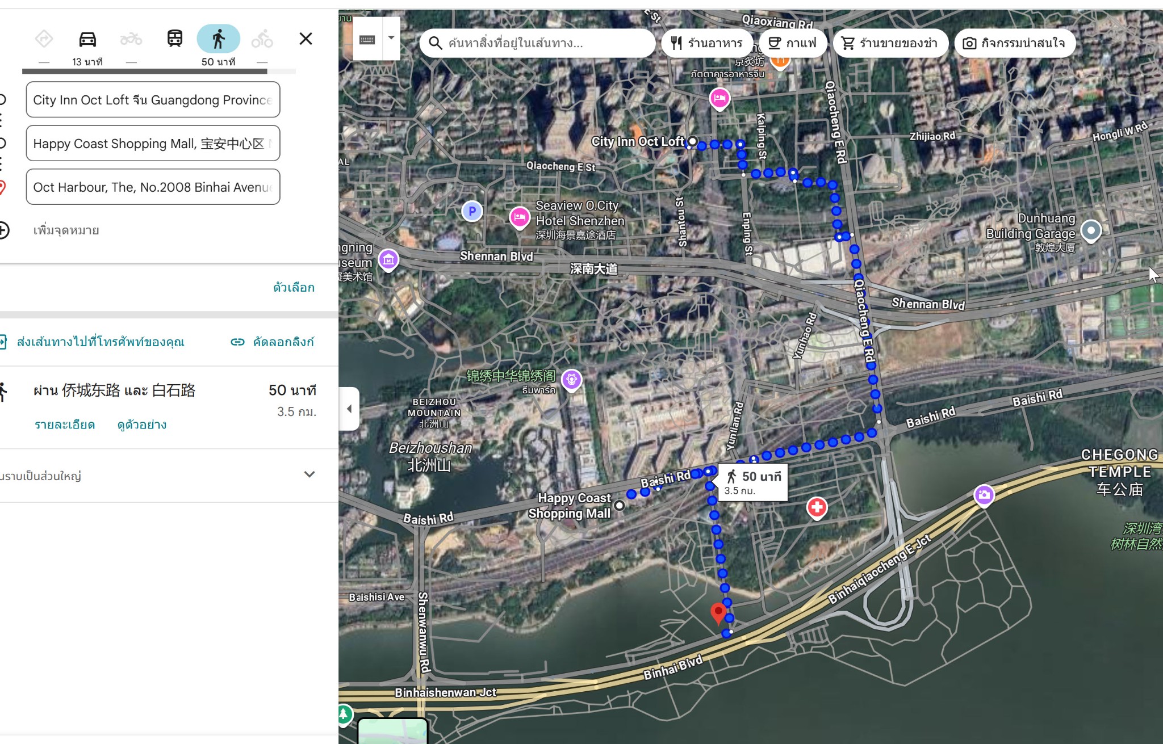The width and height of the screenshot is (1163, 744).
Task: Click the add destination plus icon
Action: coord(3,230)
